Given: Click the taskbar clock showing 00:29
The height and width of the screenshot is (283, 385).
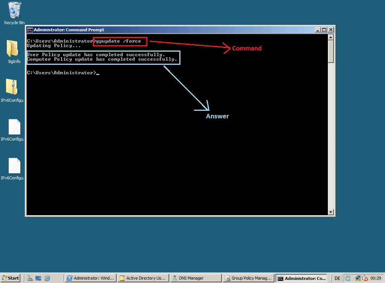Looking at the screenshot, I should [x=376, y=278].
